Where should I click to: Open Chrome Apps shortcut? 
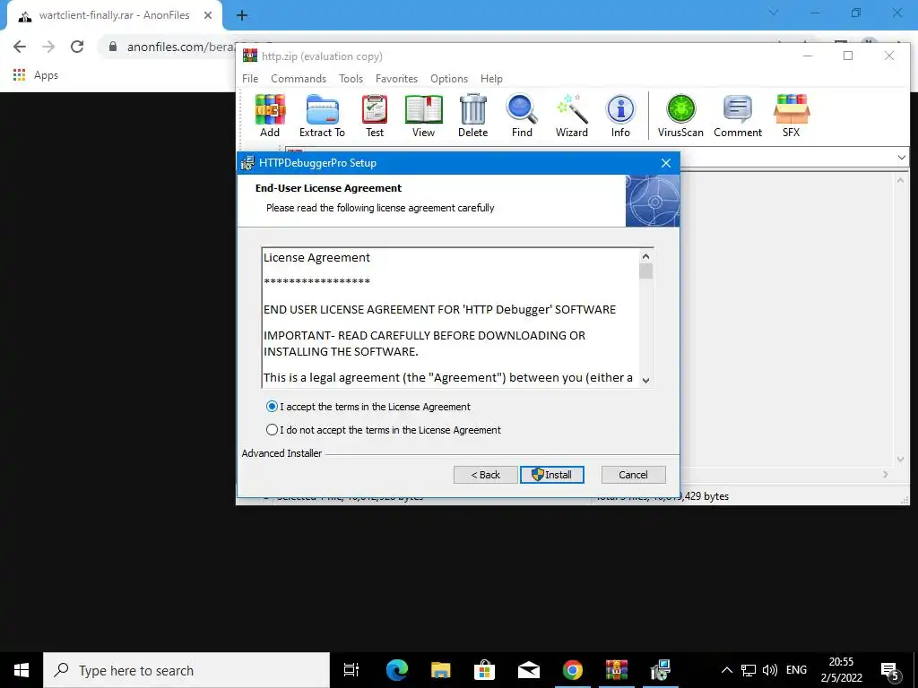[x=36, y=75]
